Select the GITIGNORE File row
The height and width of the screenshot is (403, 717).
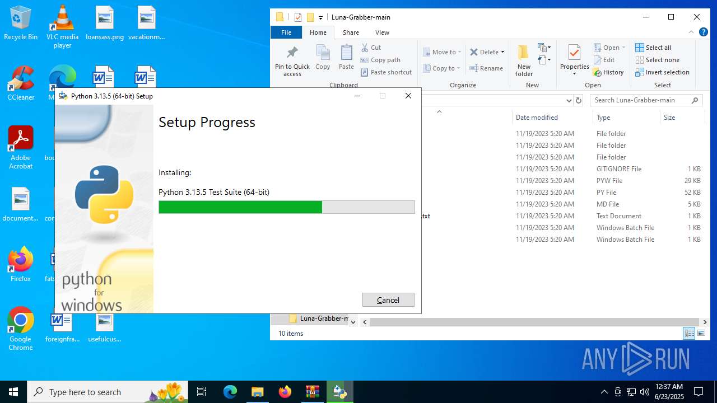point(619,169)
